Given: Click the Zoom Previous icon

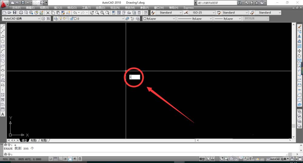Looking at the screenshot, I should (108, 12).
